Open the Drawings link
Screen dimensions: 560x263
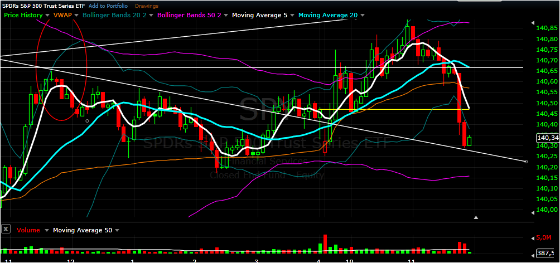(x=147, y=6)
